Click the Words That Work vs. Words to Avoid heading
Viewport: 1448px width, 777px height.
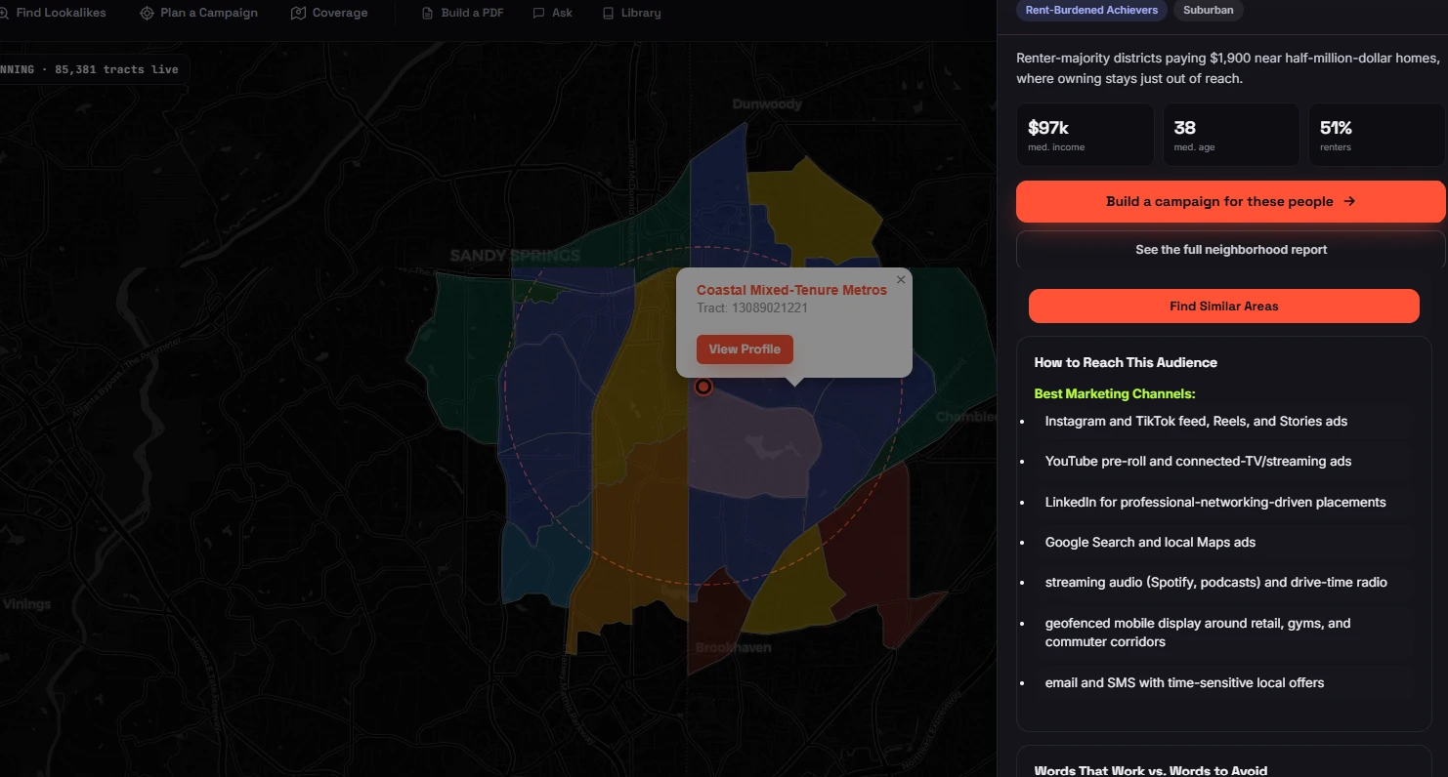click(1150, 770)
